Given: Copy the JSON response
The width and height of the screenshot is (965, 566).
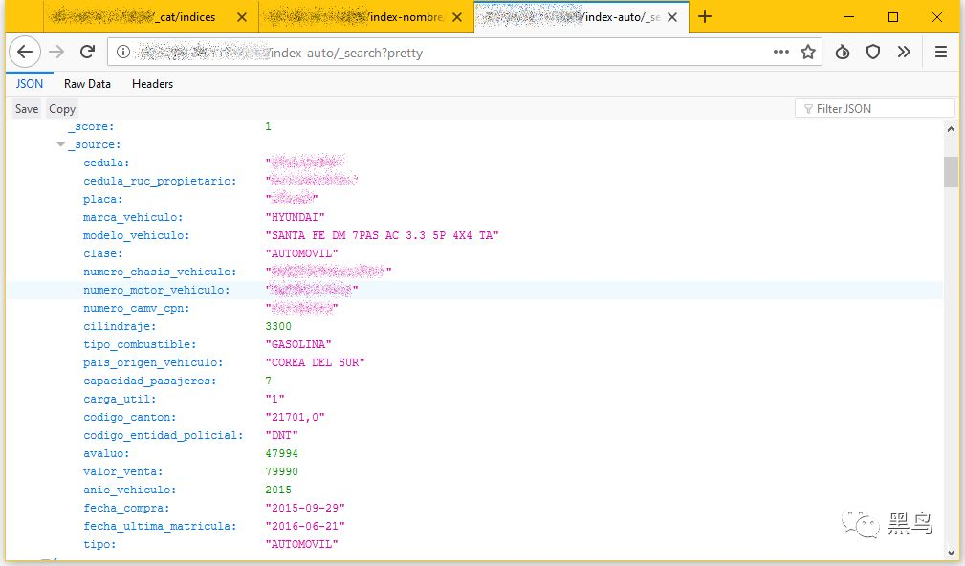Looking at the screenshot, I should [x=62, y=109].
